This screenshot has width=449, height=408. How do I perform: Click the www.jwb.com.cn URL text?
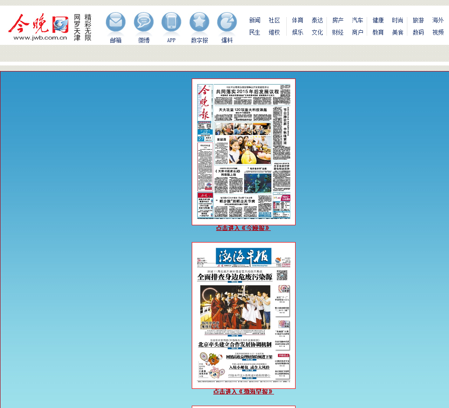click(40, 38)
